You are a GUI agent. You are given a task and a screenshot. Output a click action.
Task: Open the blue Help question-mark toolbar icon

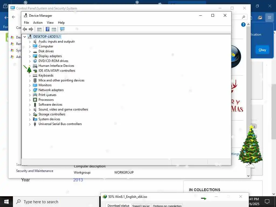tap(47, 29)
